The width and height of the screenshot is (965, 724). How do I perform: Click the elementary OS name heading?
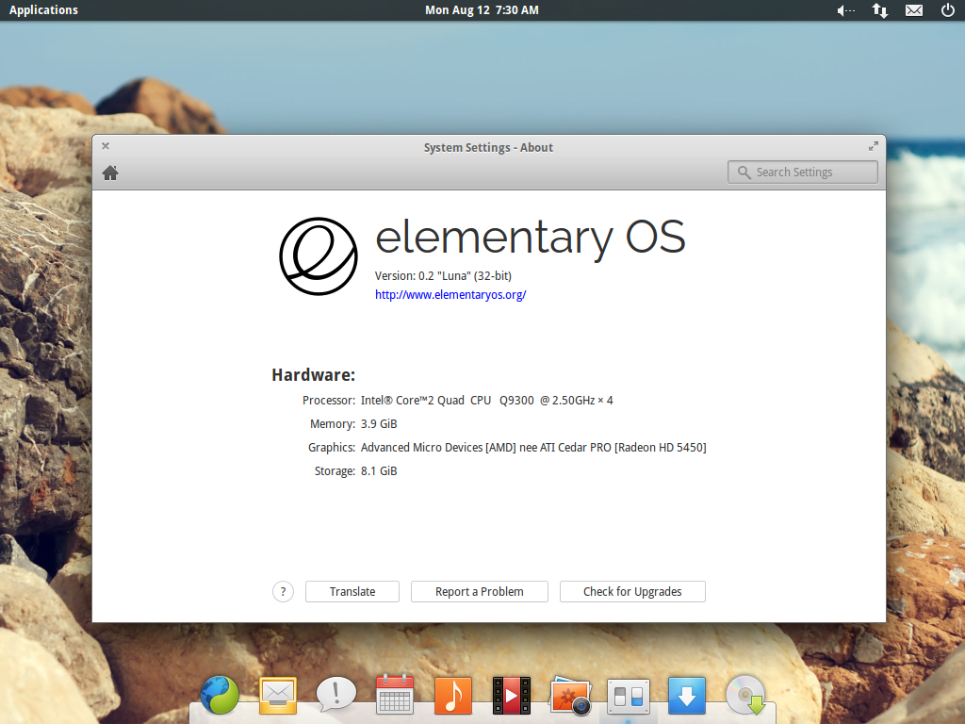530,239
